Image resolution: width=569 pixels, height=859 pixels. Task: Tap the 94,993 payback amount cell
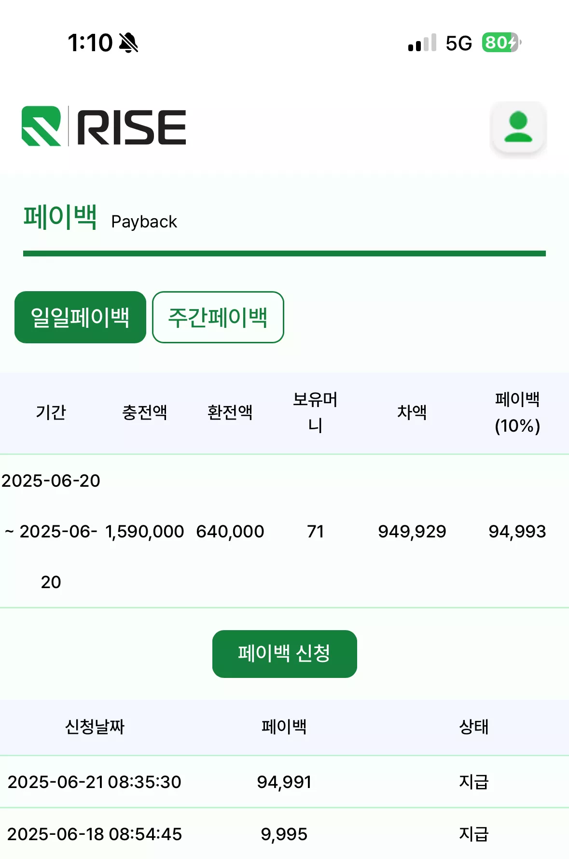click(517, 531)
